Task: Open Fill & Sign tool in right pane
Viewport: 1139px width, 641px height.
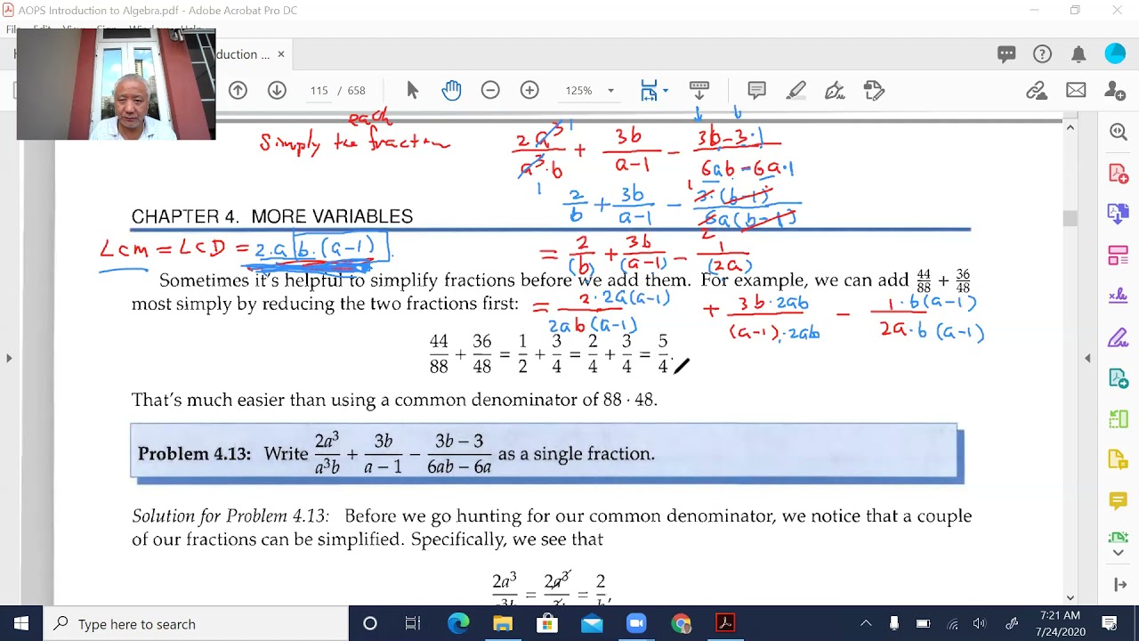Action: pos(1119,337)
